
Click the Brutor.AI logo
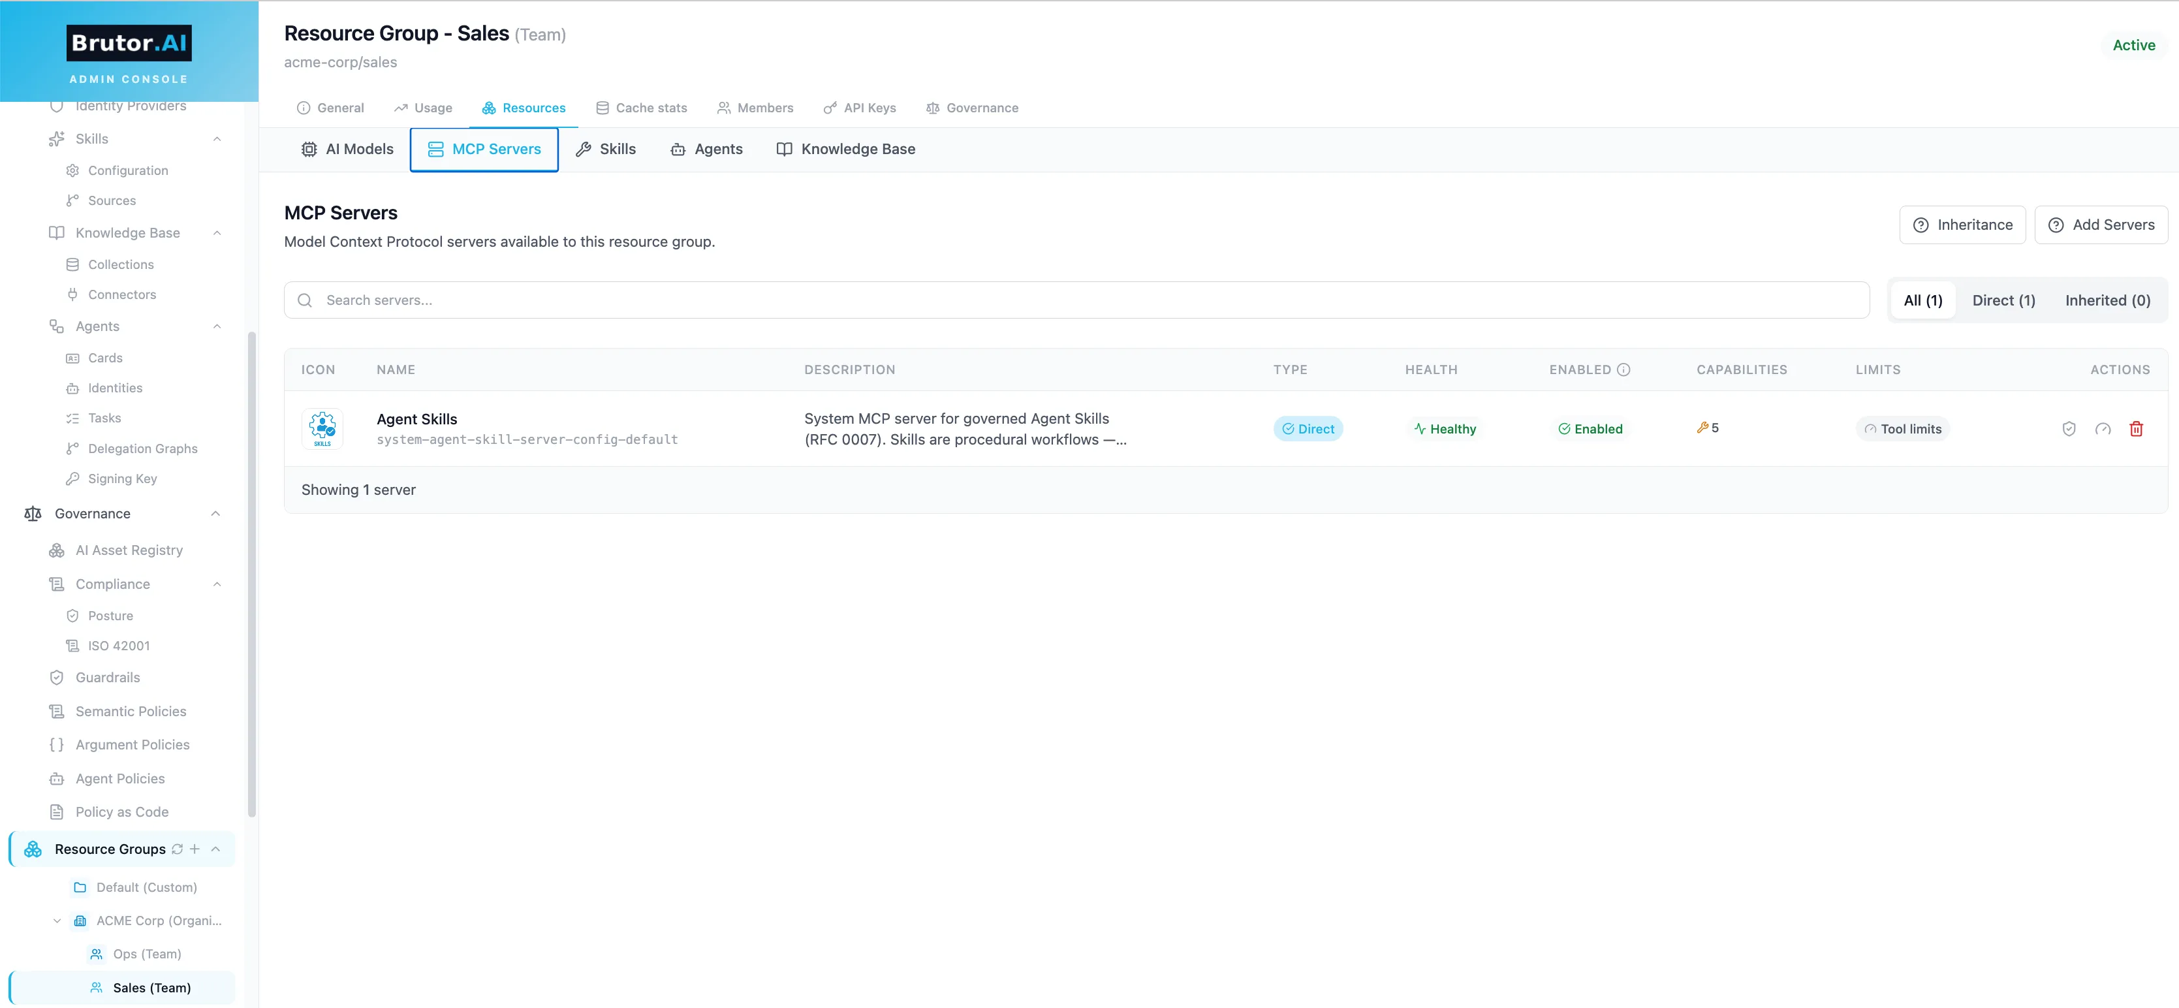129,43
